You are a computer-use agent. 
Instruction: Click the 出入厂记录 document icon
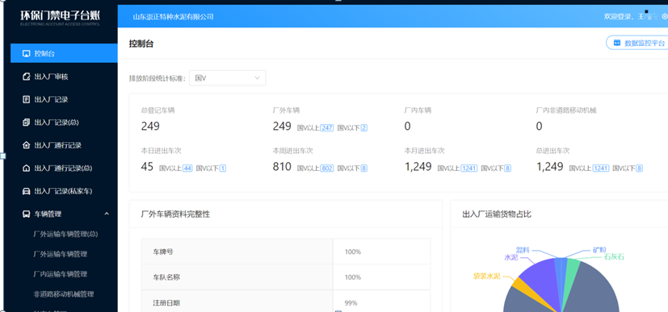[x=26, y=99]
